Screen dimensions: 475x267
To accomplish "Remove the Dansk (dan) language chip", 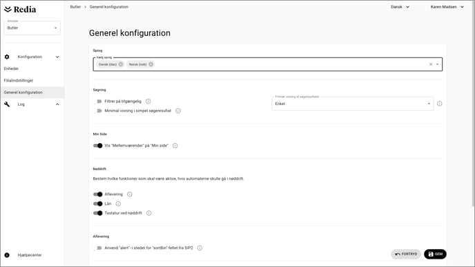I will (x=121, y=64).
